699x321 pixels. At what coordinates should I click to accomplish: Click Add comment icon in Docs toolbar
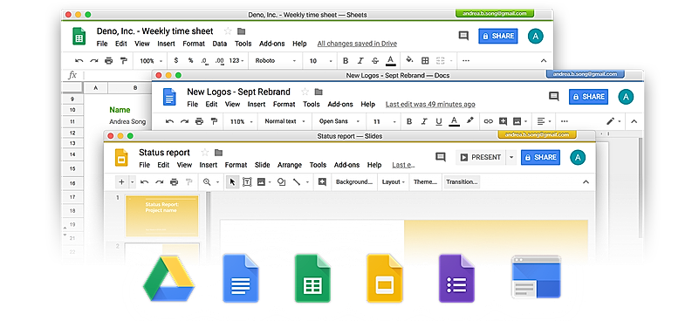coord(503,121)
